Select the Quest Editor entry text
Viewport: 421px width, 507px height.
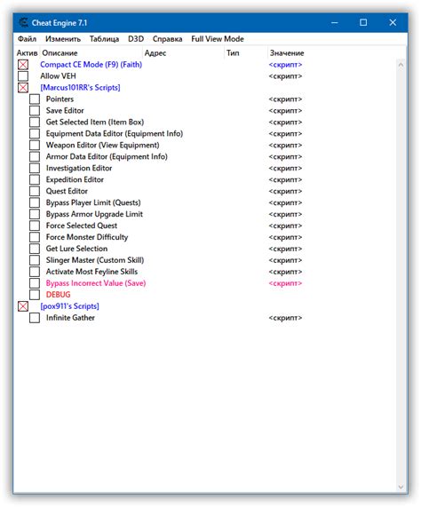click(x=67, y=191)
